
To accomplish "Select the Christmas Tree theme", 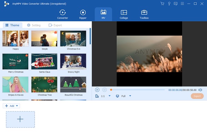I will pyautogui.click(x=45, y=85).
